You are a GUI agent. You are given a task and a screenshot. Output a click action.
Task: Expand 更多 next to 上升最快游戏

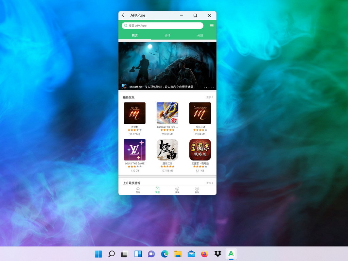coord(210,183)
